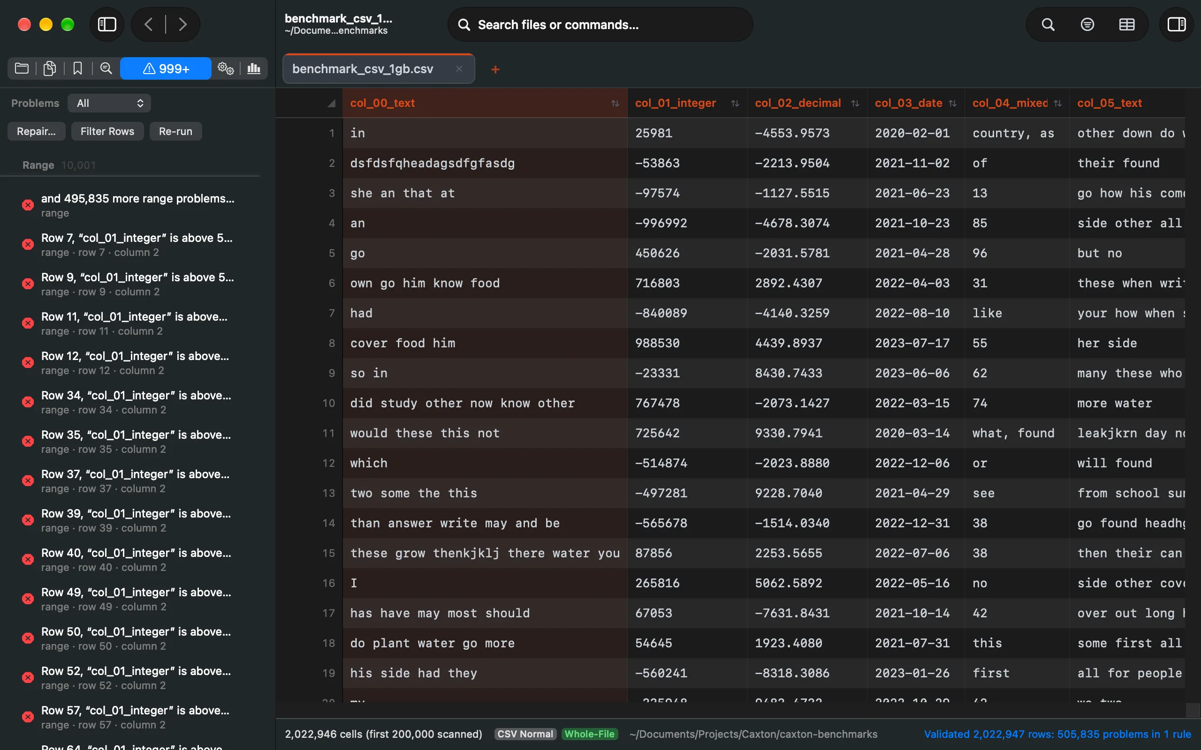This screenshot has height=750, width=1201.
Task: Focus the Search files or commands field
Action: pos(600,24)
